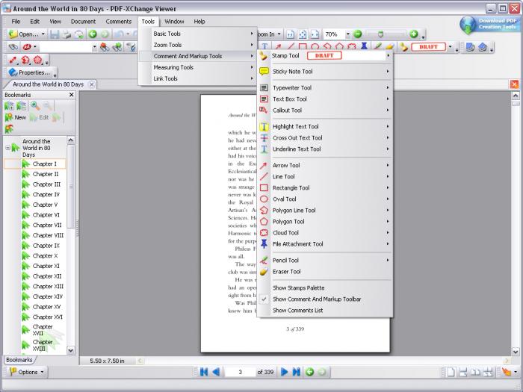Select the Sticky Note Tool icon

click(x=264, y=72)
